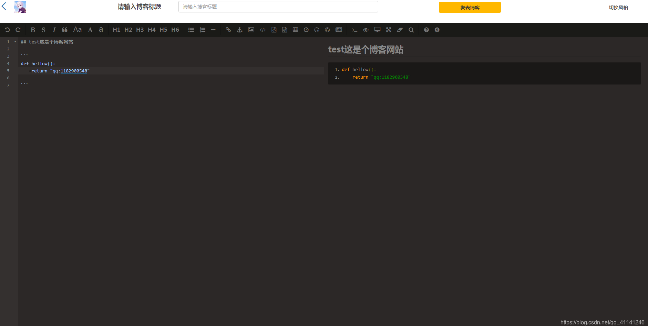Insert a reference link anchor
Viewport: 648px width, 329px height.
[x=239, y=30]
